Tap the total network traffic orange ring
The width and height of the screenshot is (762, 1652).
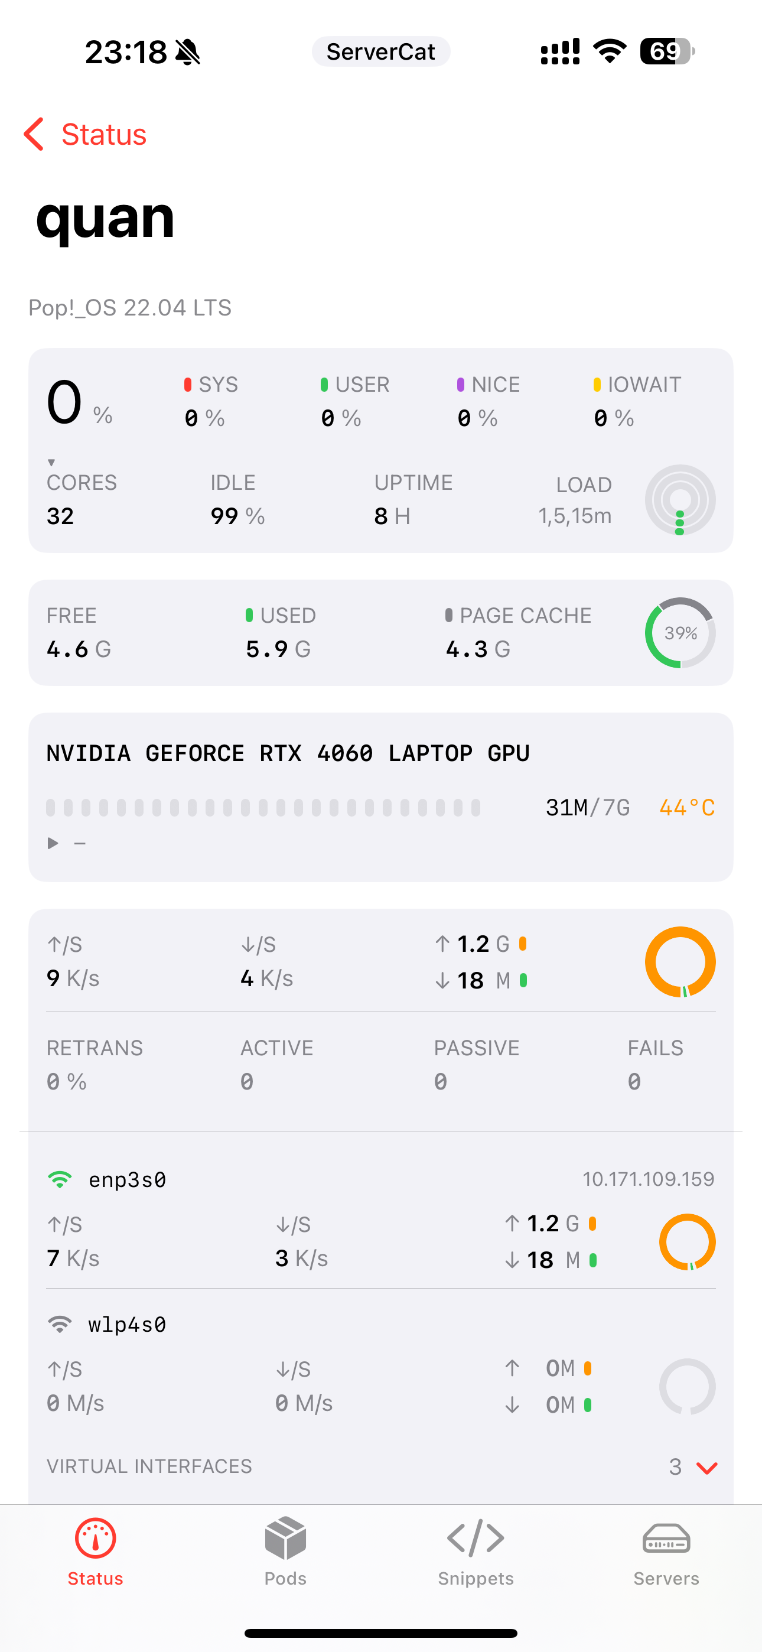(680, 962)
